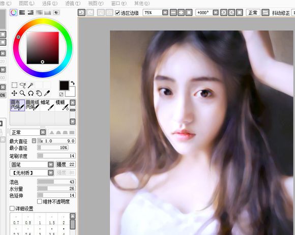Pick a color in the saturation square
Screen dimensions: 295x235
click(43, 48)
